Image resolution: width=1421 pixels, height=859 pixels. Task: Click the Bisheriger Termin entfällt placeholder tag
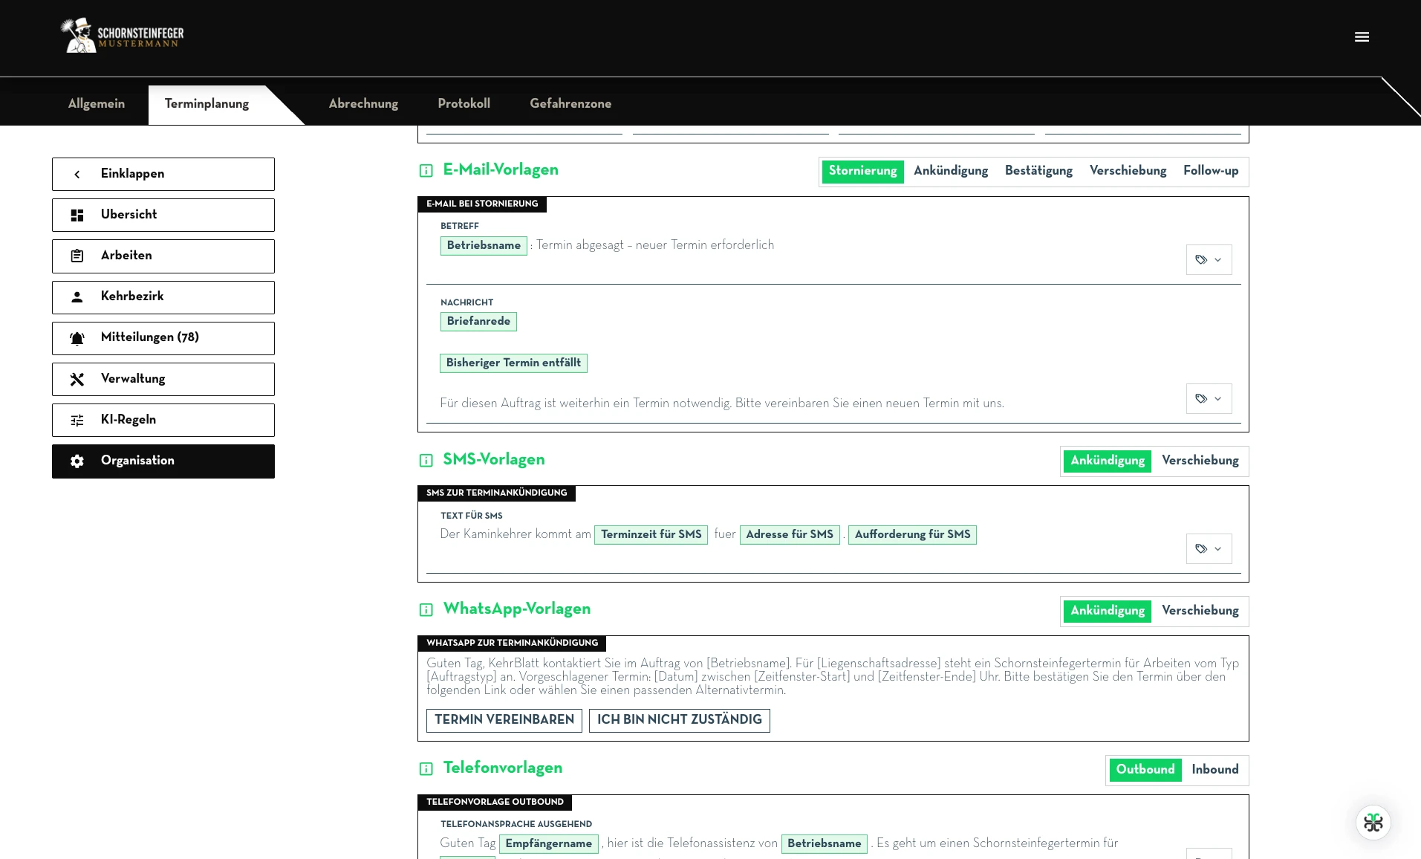(513, 363)
